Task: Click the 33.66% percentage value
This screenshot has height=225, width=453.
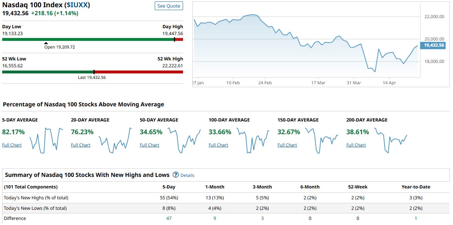Action: pos(220,132)
